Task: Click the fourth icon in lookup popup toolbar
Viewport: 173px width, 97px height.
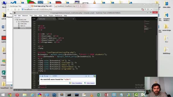Action: coord(47,76)
